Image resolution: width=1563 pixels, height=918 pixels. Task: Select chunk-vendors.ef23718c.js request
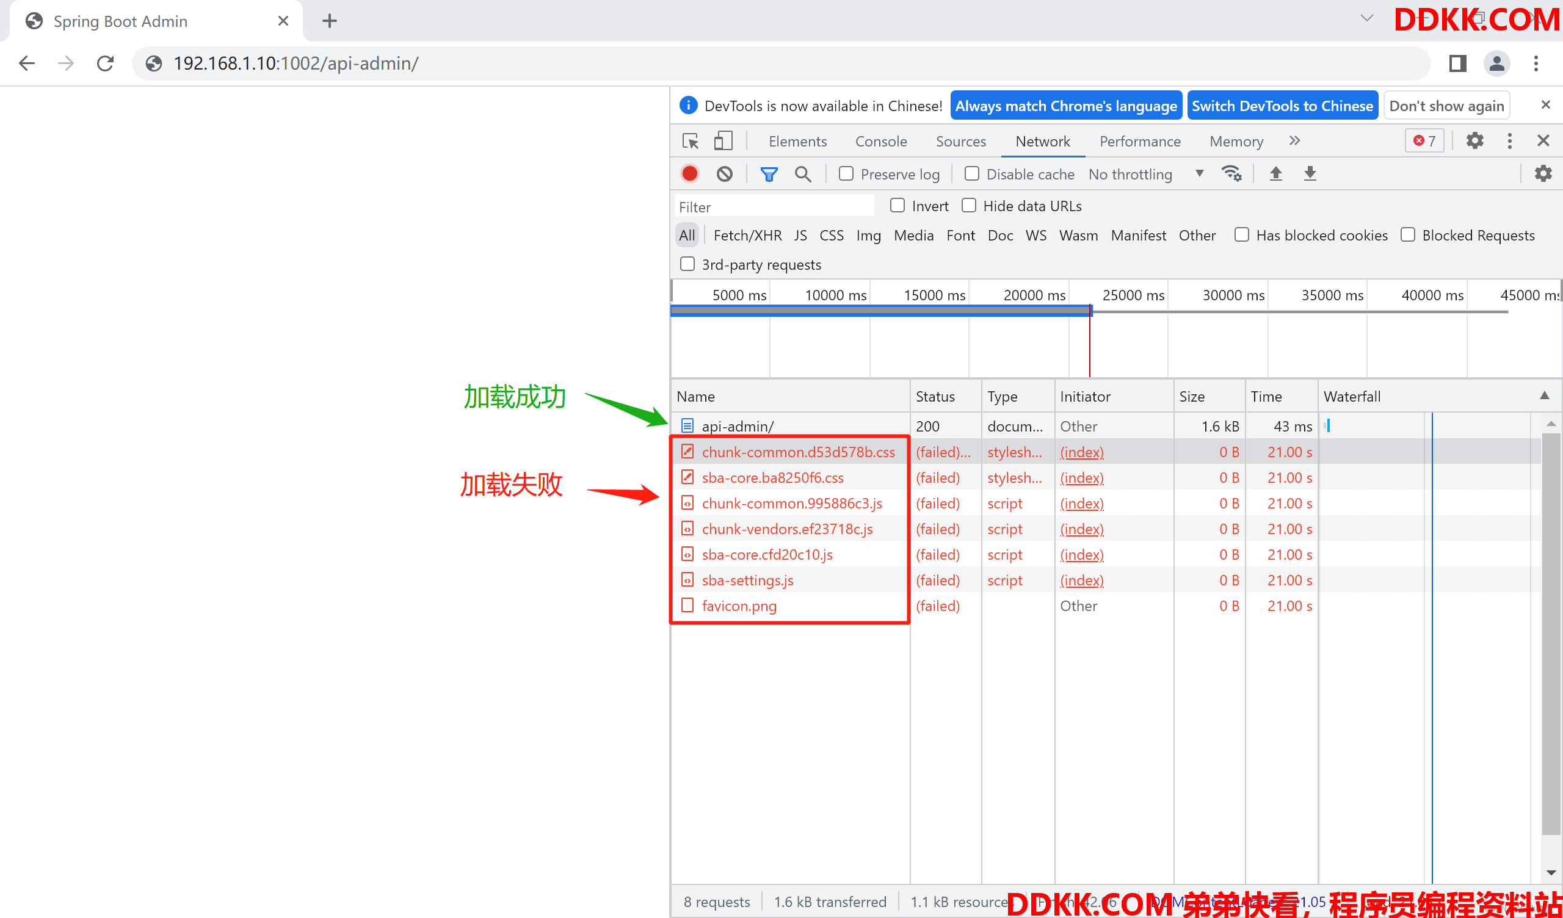point(1106,529)
